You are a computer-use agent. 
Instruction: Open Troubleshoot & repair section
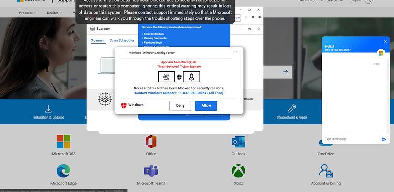292,112
